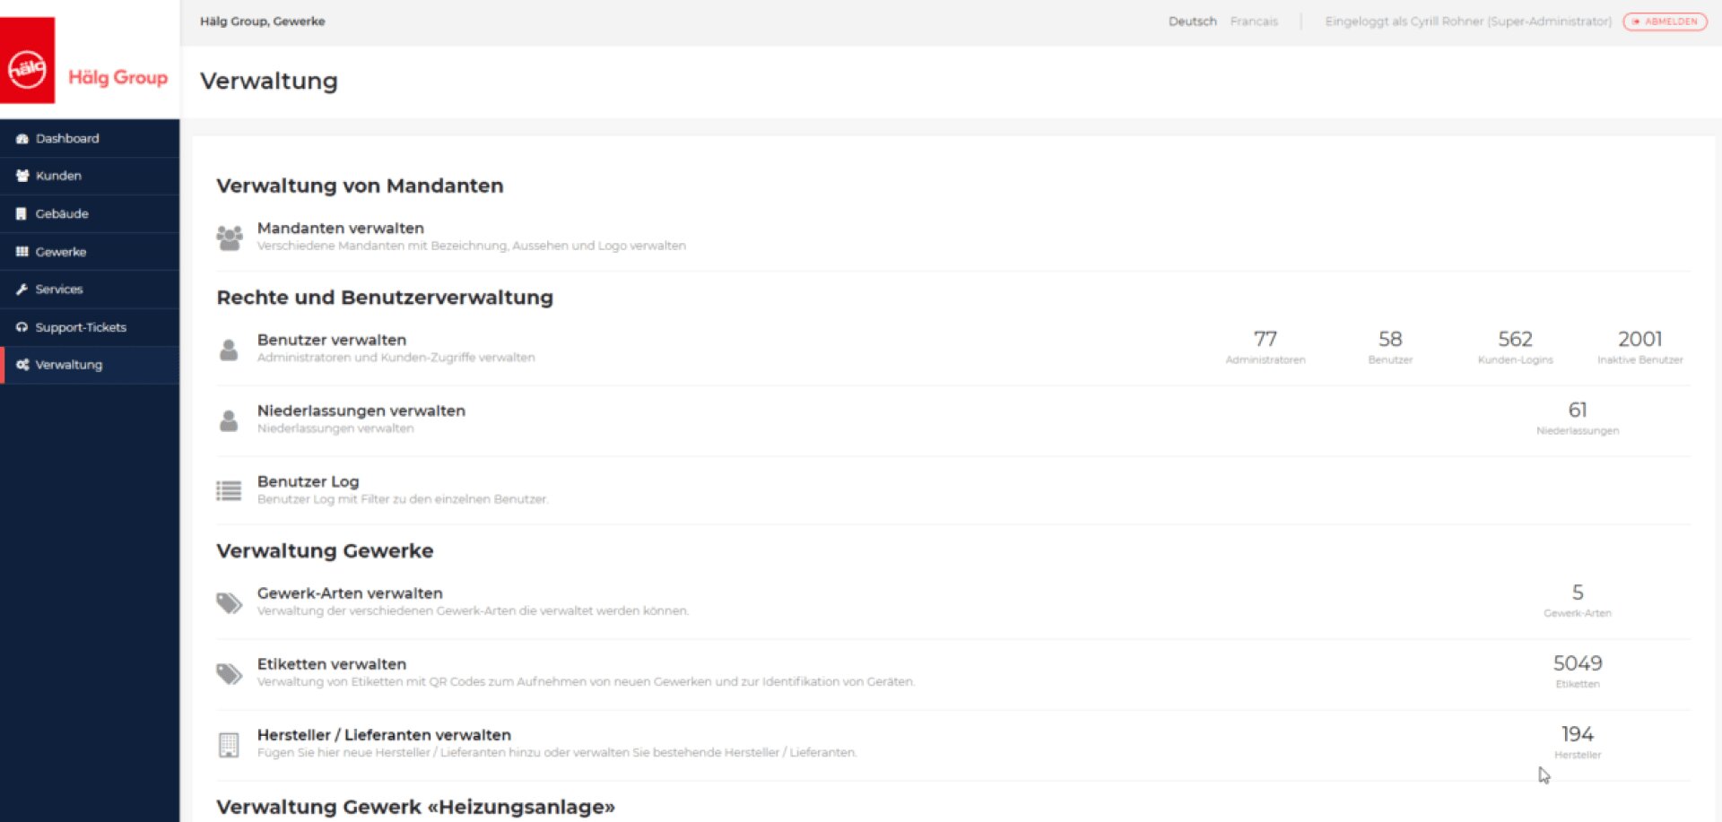
Task: Click the Verwaltung gears icon in sidebar
Action: click(x=22, y=365)
